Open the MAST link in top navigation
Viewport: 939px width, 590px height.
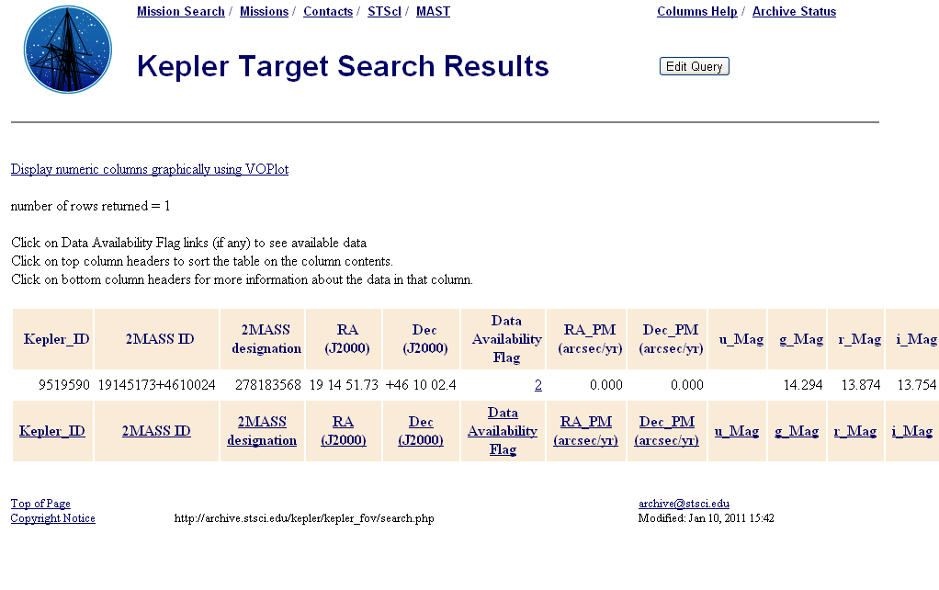[x=433, y=11]
